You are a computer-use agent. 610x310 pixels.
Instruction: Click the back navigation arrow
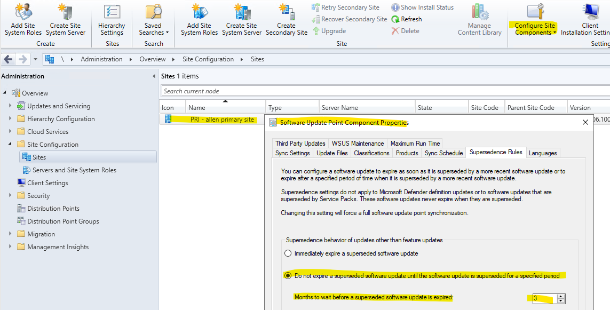click(x=7, y=59)
